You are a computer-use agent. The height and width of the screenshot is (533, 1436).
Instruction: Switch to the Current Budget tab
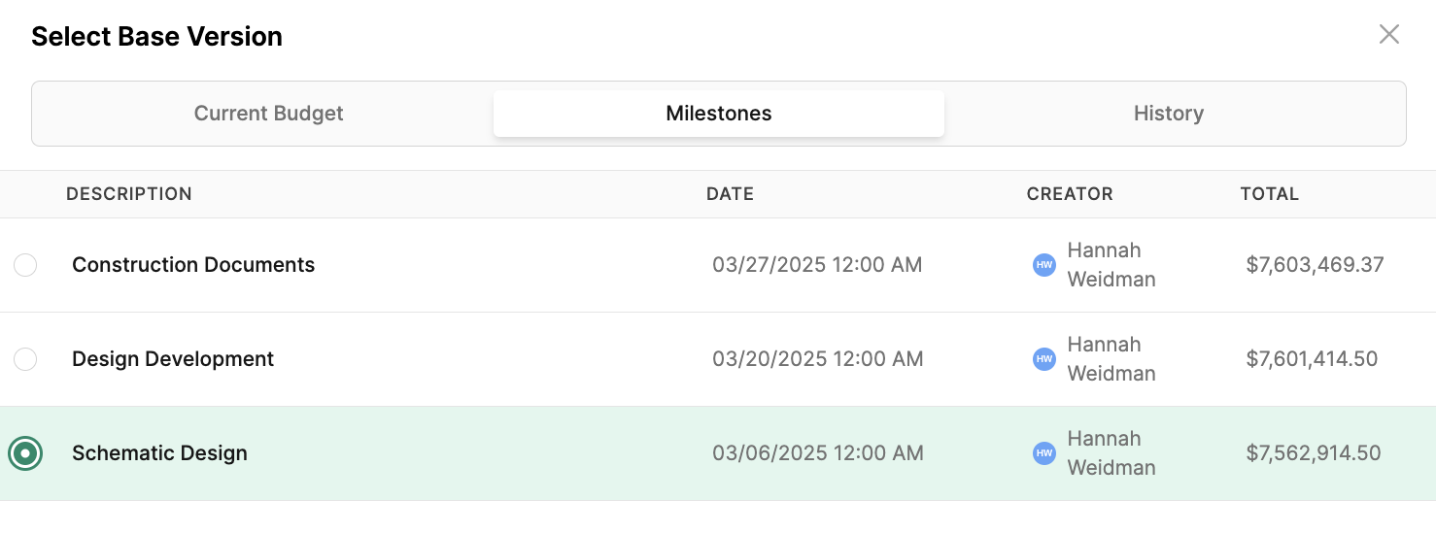coord(268,114)
